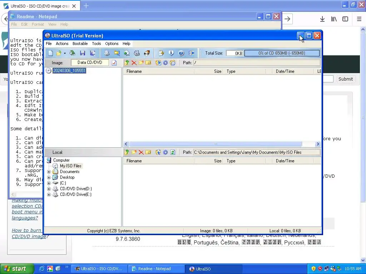The image size is (366, 274).
Task: Open the Actions menu
Action: [62, 44]
